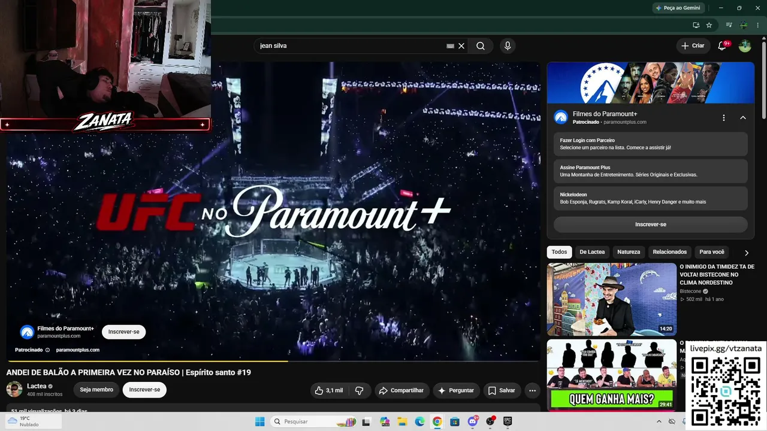
Task: Like the video with 3,1 mil likes
Action: 330,390
